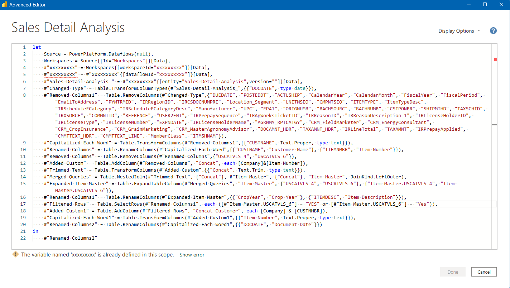The height and width of the screenshot is (288, 510).
Task: Click 'Table.AddColumn' on line 12
Action: [116, 163]
